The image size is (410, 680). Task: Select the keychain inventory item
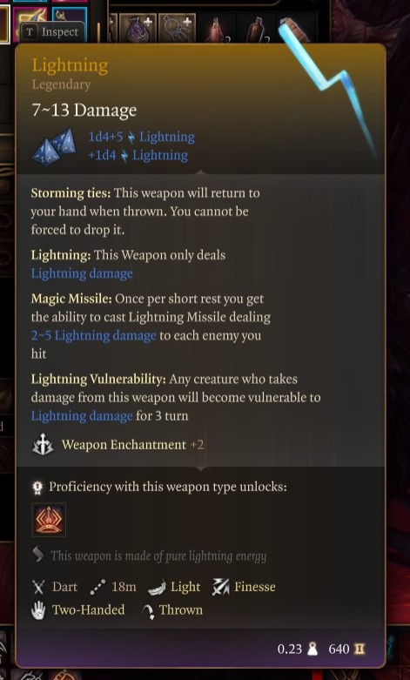(x=177, y=29)
